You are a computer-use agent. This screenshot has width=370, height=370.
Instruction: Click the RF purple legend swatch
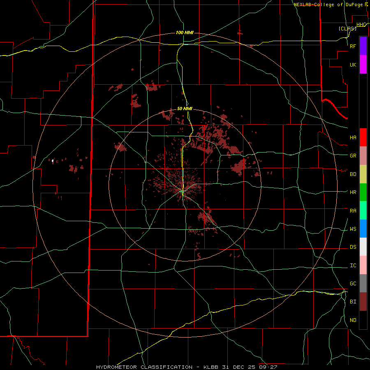[x=363, y=46]
